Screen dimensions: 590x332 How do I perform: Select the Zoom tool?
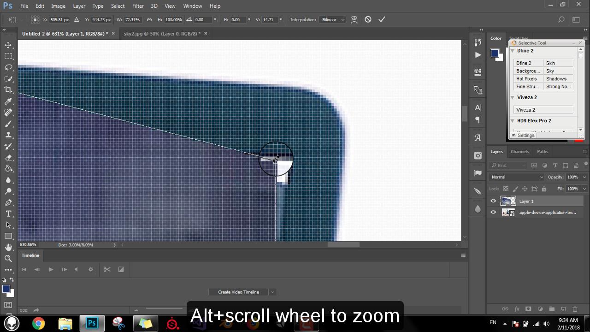coord(8,259)
